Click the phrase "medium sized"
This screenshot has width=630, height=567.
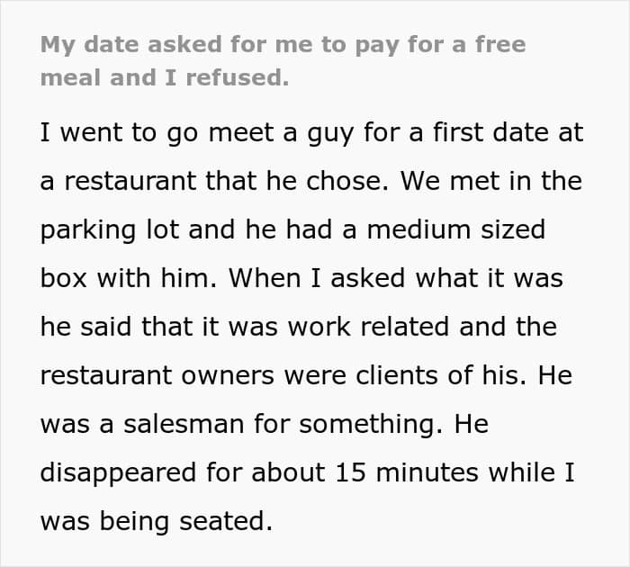[456, 229]
